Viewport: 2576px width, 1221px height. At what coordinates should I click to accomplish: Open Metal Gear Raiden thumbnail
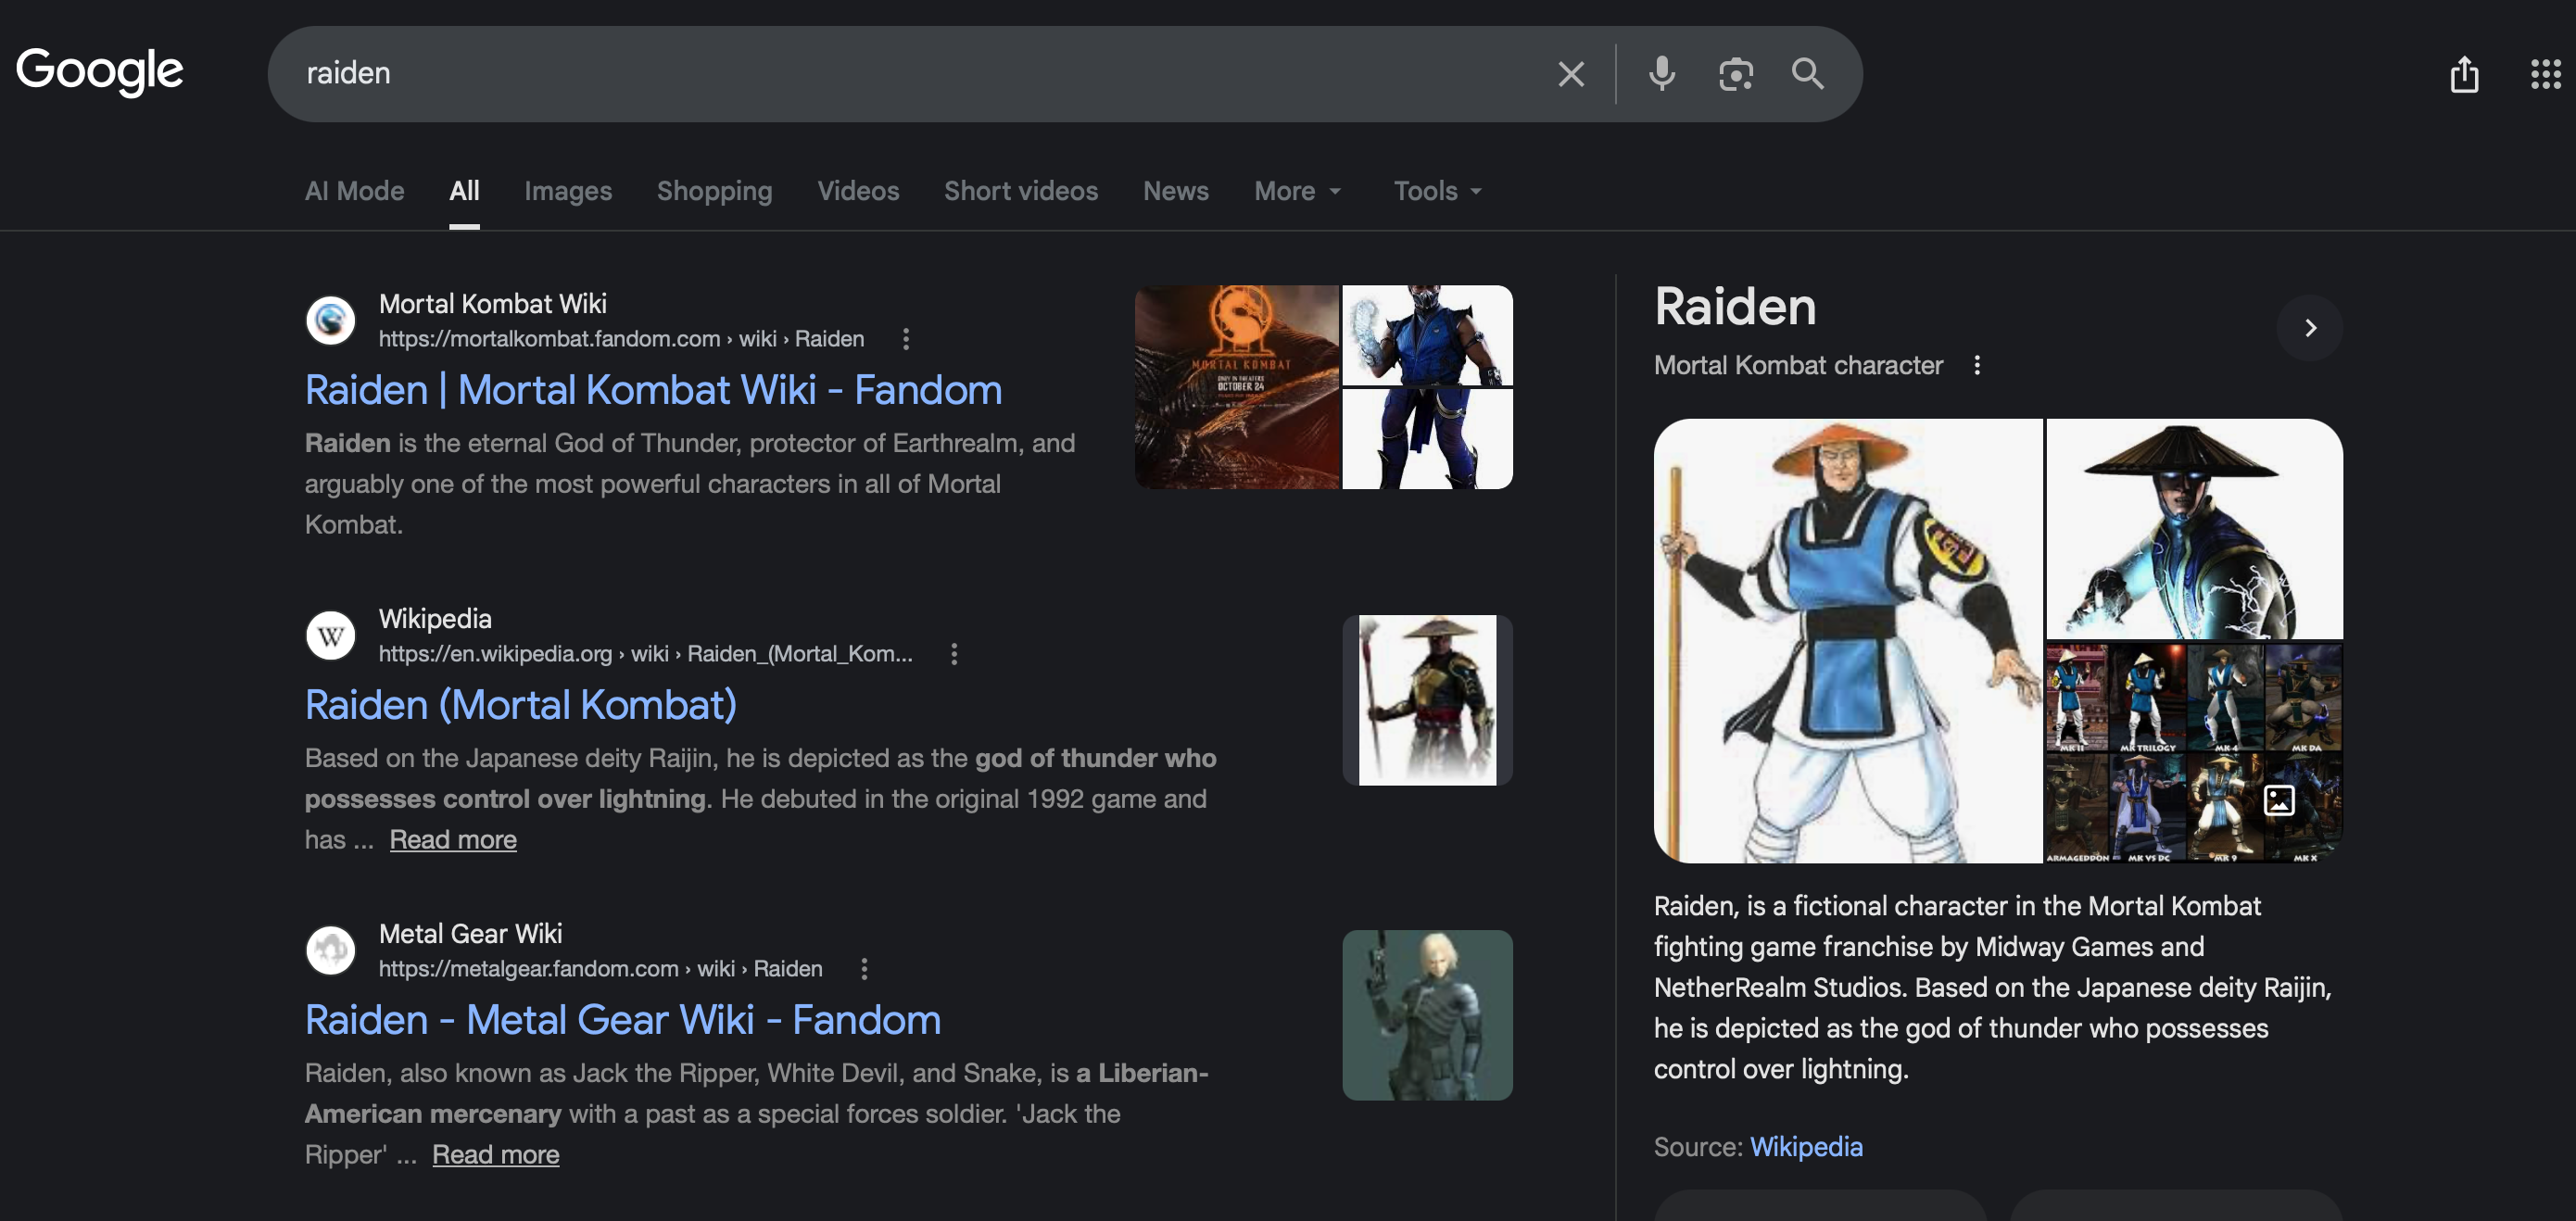[x=1427, y=1015]
